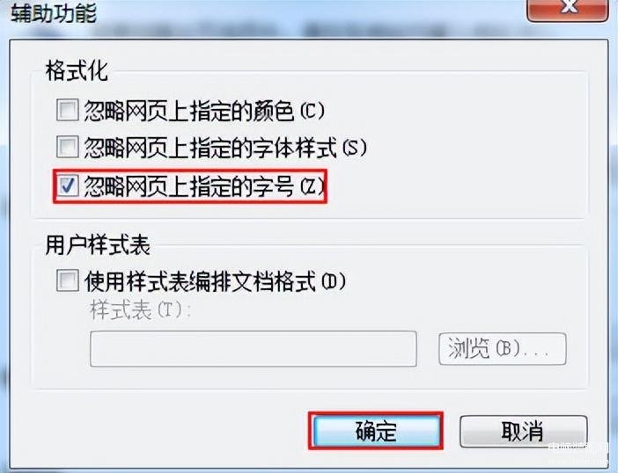Confirm the dialog with 确定 button
The height and width of the screenshot is (473, 618).
pos(376,431)
